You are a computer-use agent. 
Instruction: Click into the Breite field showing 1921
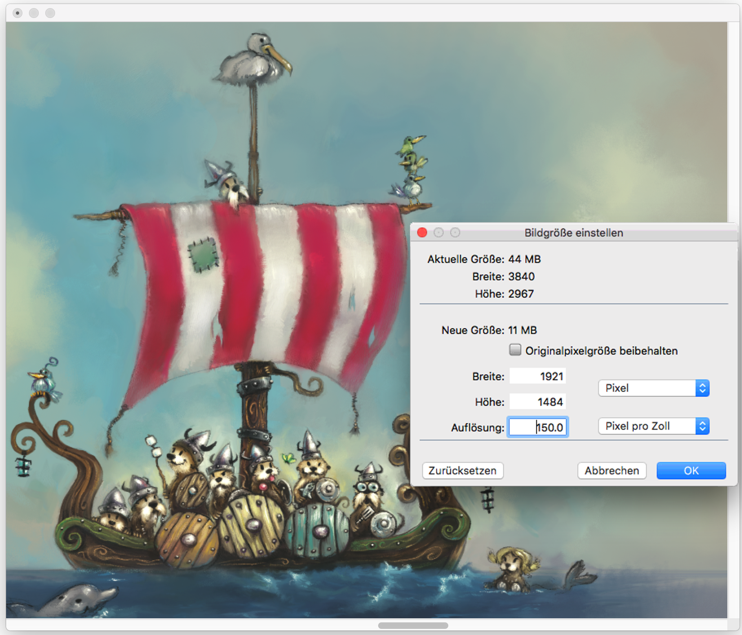click(x=538, y=376)
